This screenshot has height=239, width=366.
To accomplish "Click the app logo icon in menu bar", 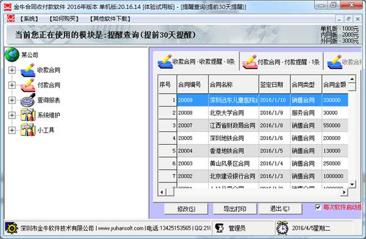I will click(10, 18).
